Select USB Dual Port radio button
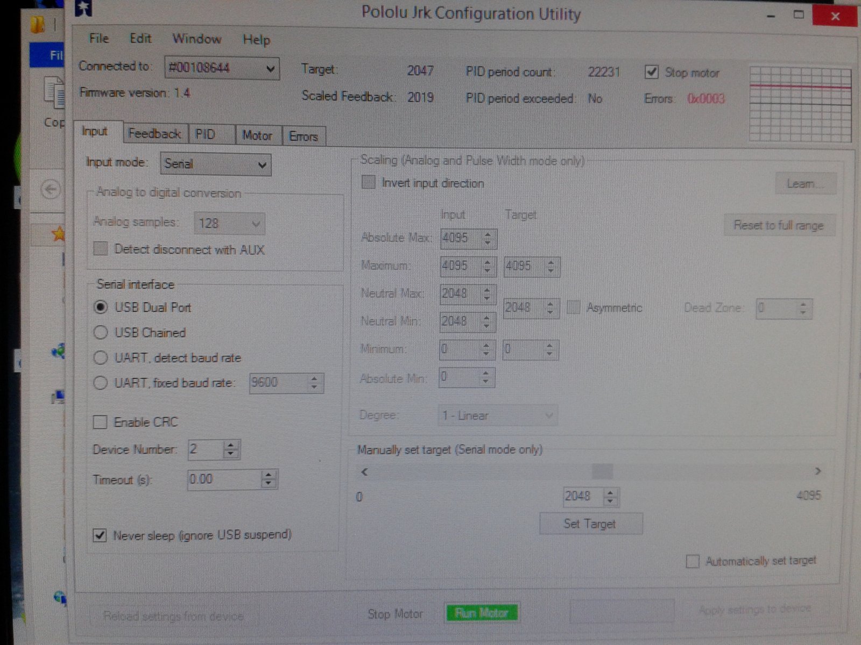Image resolution: width=861 pixels, height=645 pixels. 101,307
